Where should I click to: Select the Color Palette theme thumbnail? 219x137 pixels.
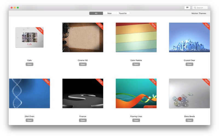136,37
